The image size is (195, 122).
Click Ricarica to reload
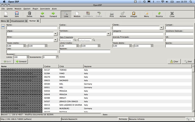coord(159,14)
